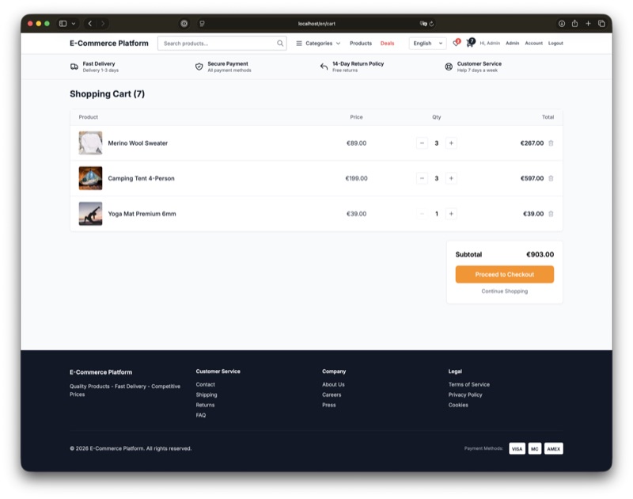Open the FAQ footer link
Screen dimensions: 633x499
201,415
